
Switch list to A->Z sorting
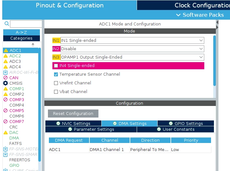point(22,32)
